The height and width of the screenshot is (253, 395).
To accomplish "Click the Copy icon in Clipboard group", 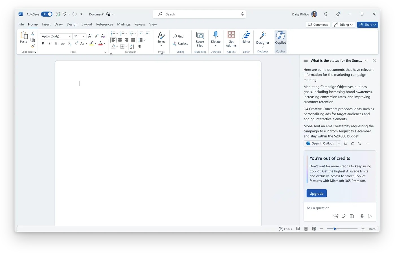I will 33,40.
